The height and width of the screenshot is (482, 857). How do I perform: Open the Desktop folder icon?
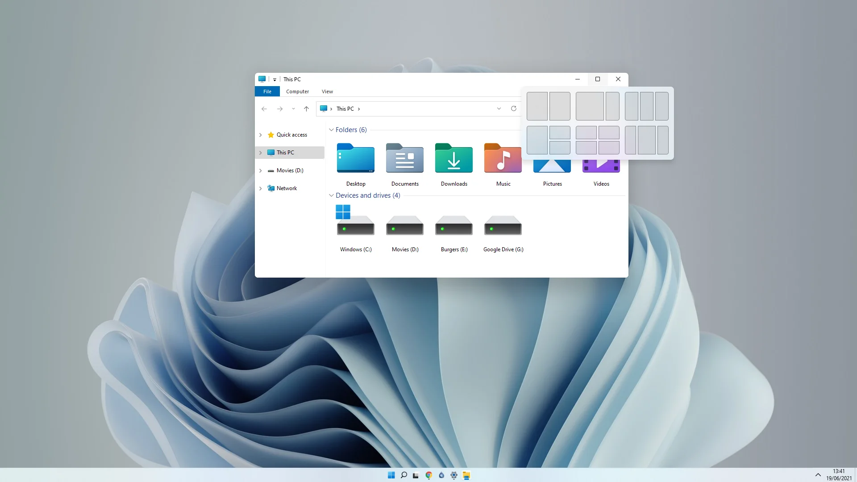coord(356,158)
